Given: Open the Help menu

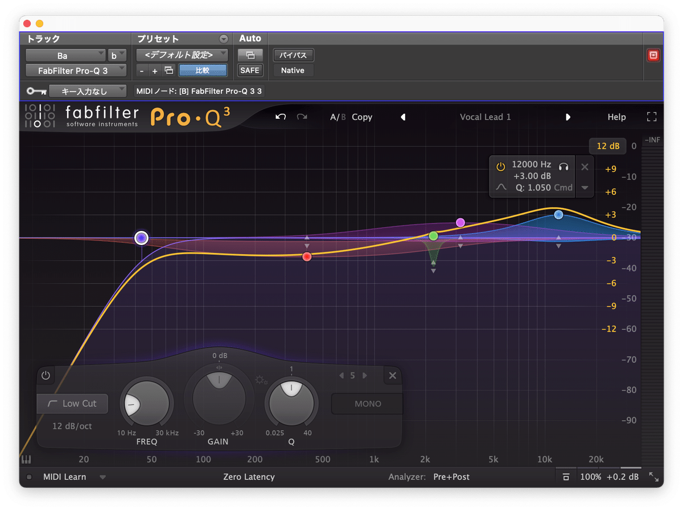Looking at the screenshot, I should click(616, 117).
